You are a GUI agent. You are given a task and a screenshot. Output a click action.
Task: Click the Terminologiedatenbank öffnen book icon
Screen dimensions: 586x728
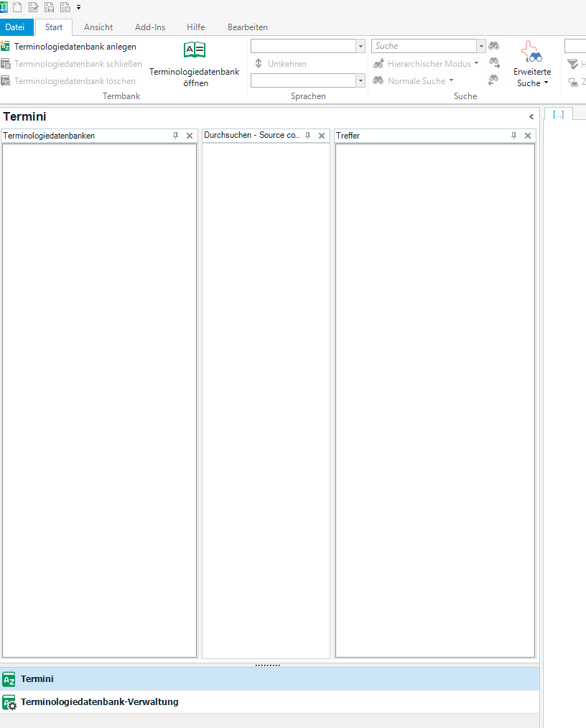(195, 50)
